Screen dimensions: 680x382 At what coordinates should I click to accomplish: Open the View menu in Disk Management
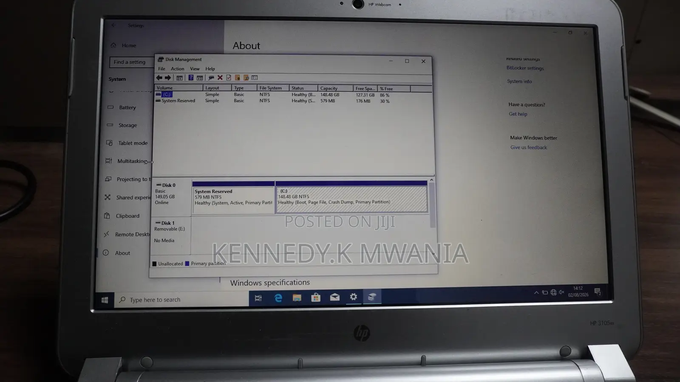pyautogui.click(x=195, y=69)
